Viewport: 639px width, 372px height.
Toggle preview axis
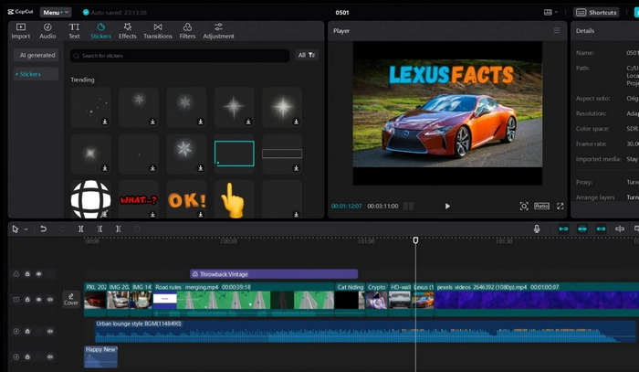coord(620,229)
